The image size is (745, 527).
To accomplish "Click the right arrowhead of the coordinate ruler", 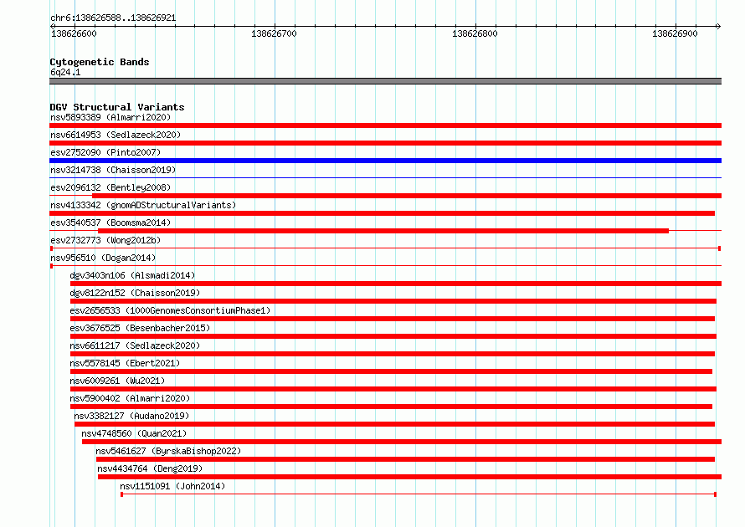I will [x=718, y=26].
